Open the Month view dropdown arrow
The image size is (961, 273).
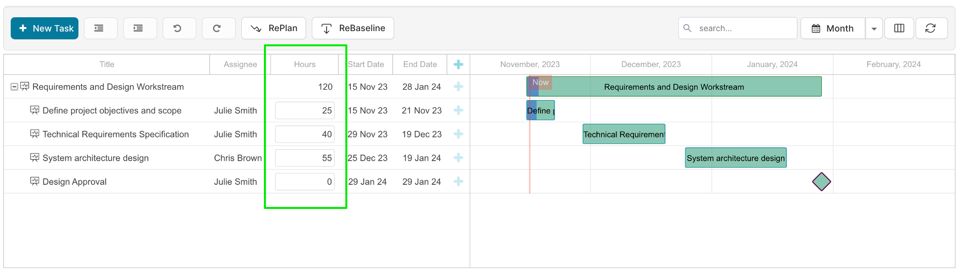click(x=874, y=28)
